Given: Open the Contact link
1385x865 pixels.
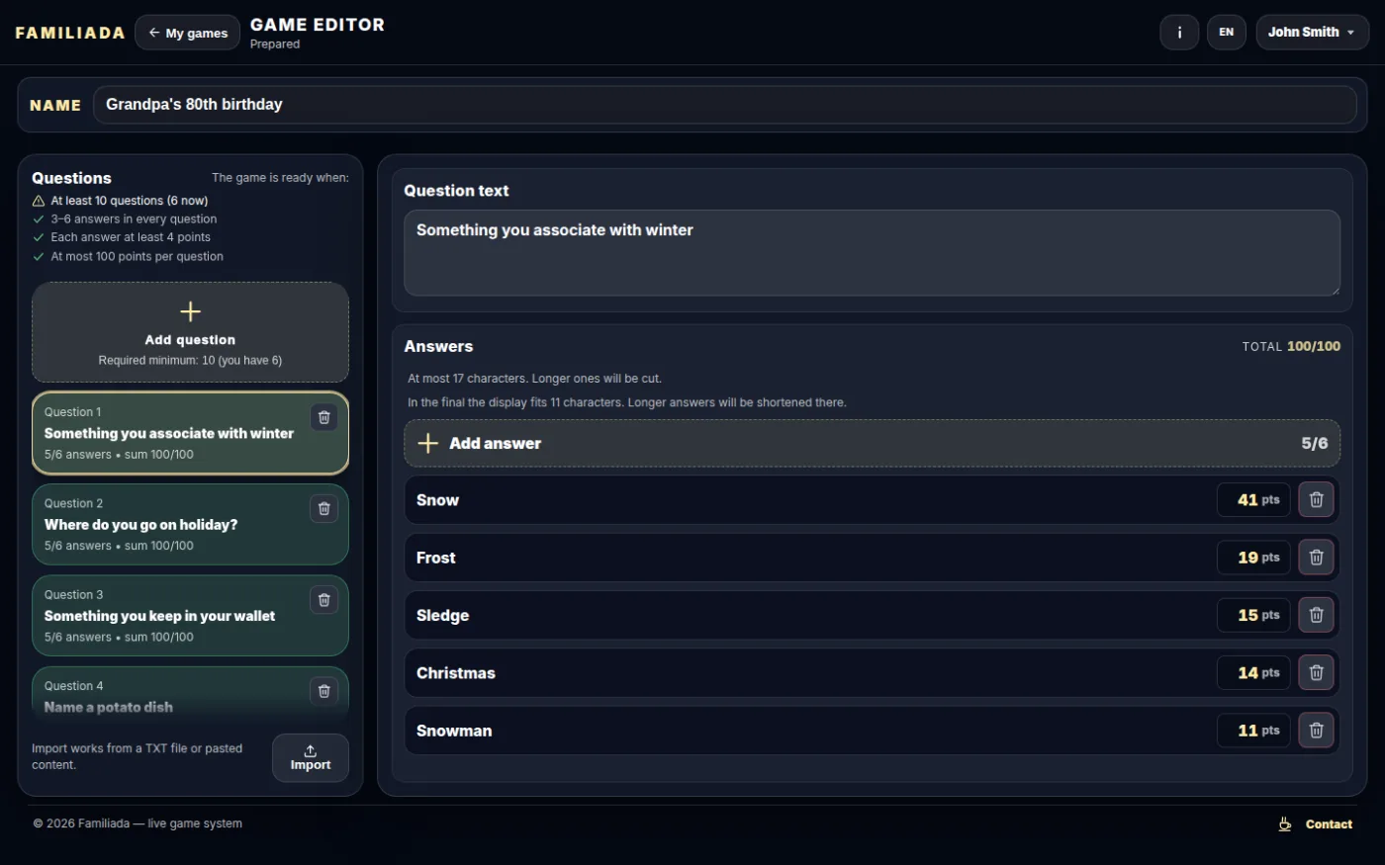Looking at the screenshot, I should click(1329, 824).
